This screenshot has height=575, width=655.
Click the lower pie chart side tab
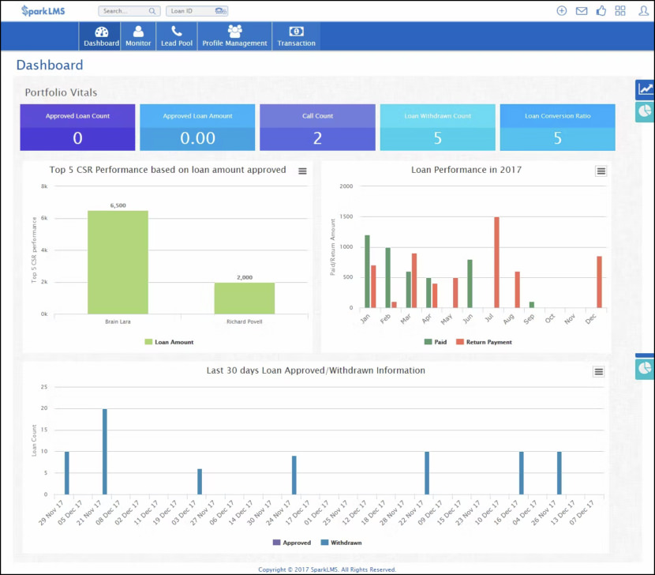pos(646,368)
